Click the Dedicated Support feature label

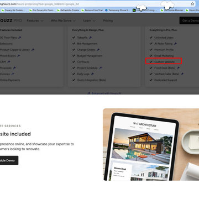(x=165, y=80)
